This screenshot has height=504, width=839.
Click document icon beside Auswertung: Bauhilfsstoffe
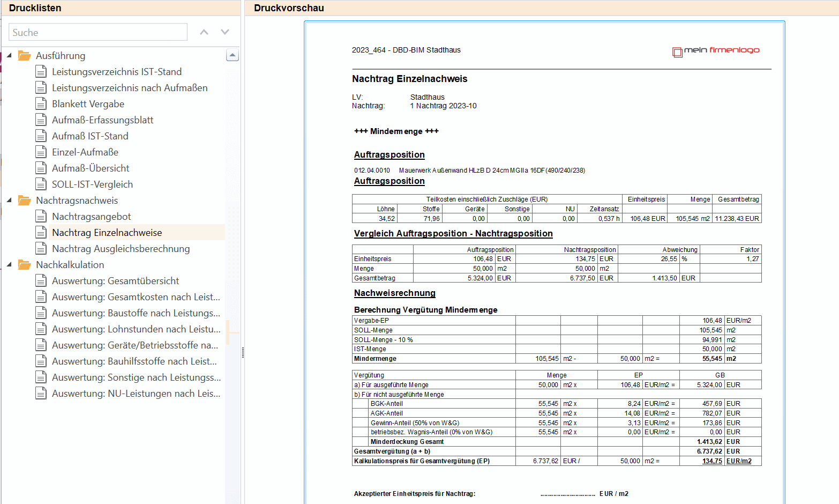point(41,361)
